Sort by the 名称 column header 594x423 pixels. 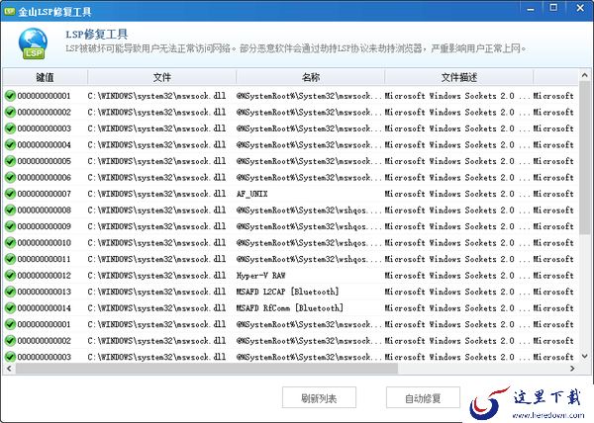tap(311, 77)
